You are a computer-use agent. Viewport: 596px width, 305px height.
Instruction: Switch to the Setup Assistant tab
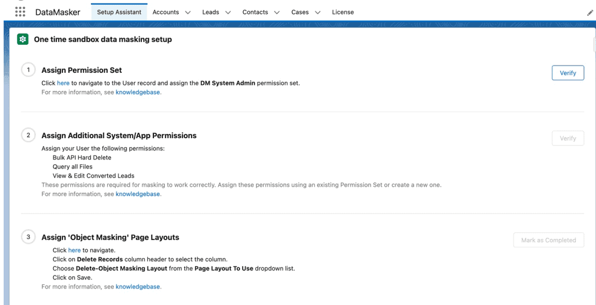click(119, 12)
